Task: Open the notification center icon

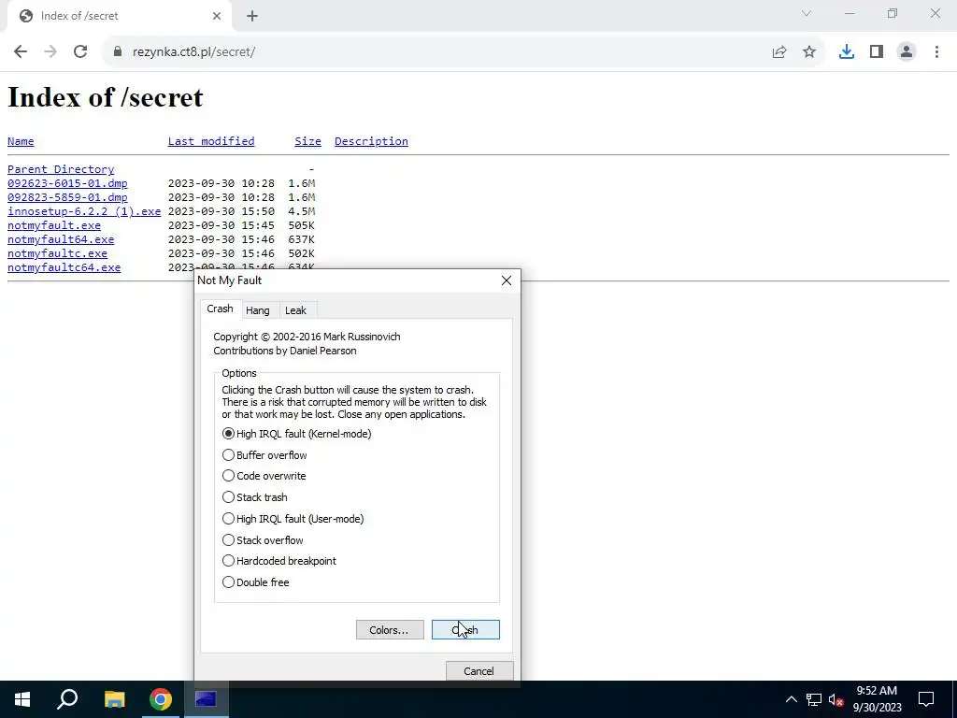Action: pos(926,699)
